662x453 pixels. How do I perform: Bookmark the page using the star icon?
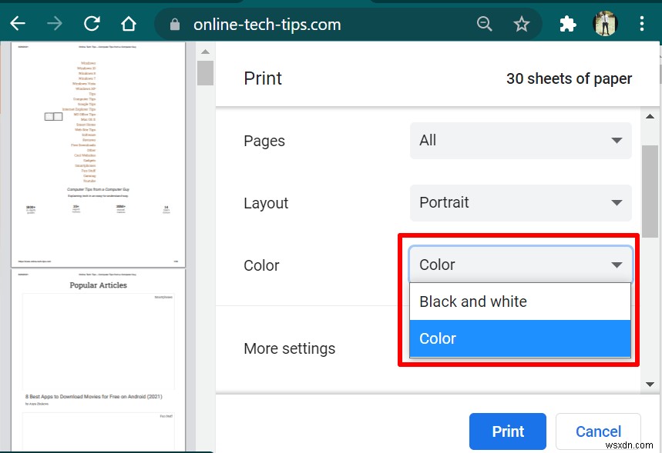point(522,23)
